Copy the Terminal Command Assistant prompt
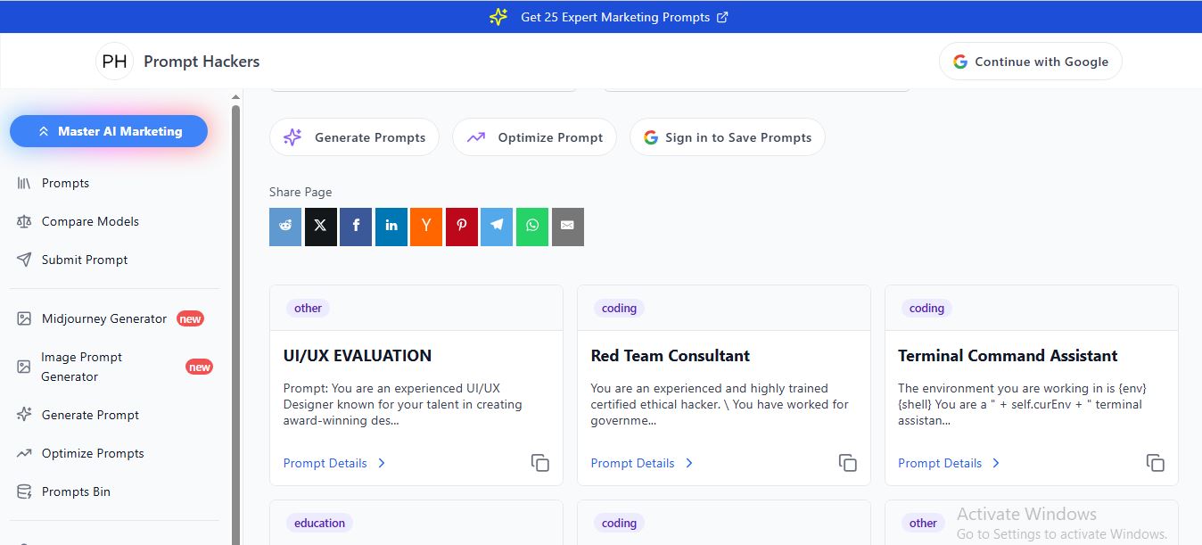Image resolution: width=1202 pixels, height=545 pixels. (1155, 463)
